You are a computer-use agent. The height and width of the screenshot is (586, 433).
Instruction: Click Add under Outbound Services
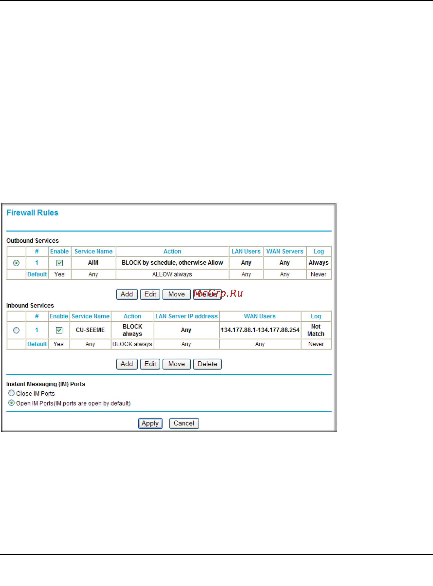coord(127,294)
